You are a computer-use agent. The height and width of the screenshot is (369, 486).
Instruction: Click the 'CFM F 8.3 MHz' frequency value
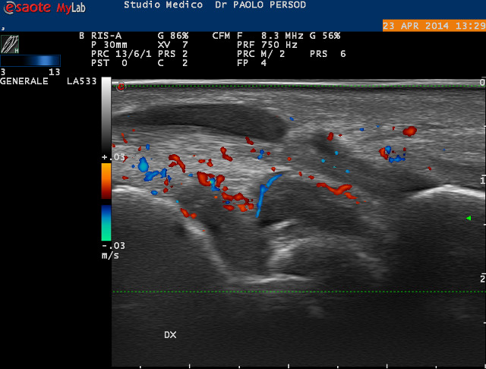coord(258,36)
